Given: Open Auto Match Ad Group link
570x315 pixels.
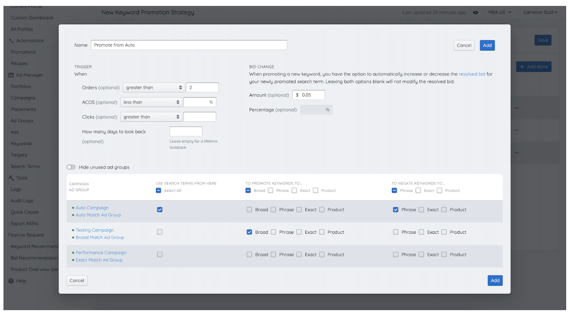Looking at the screenshot, I should [98, 215].
